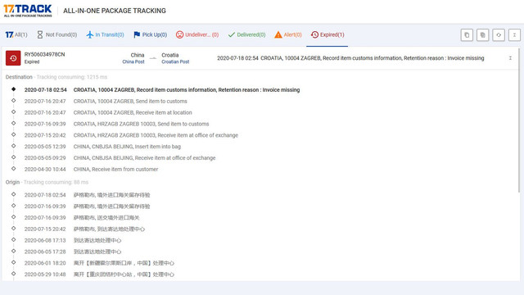The height and width of the screenshot is (295, 524).
Task: Open the Undelivered (0) tab
Action: click(x=197, y=34)
